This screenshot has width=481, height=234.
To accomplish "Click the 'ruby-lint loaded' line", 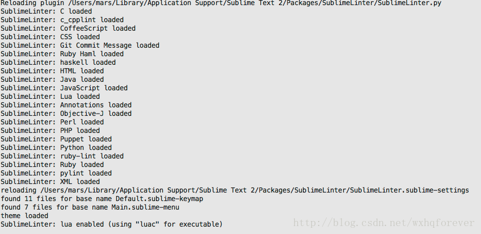I will tap(62, 156).
